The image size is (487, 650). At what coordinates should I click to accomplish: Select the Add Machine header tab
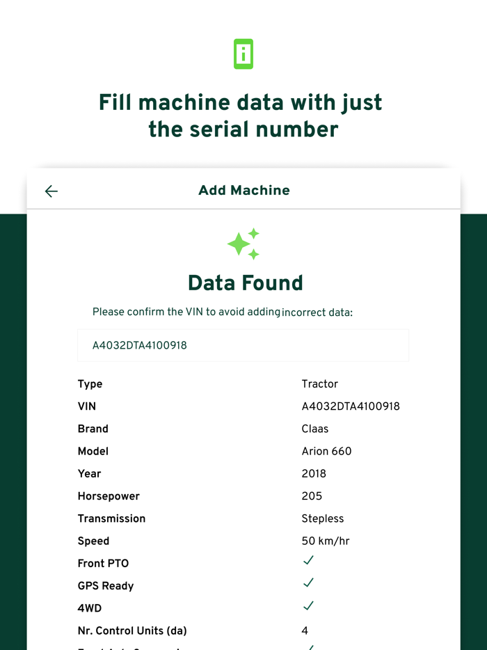coord(243,190)
